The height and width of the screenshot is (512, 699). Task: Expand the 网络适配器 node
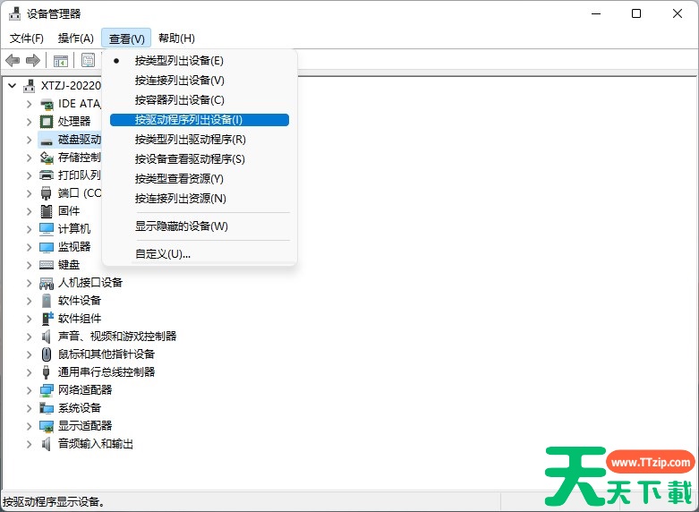(30, 390)
